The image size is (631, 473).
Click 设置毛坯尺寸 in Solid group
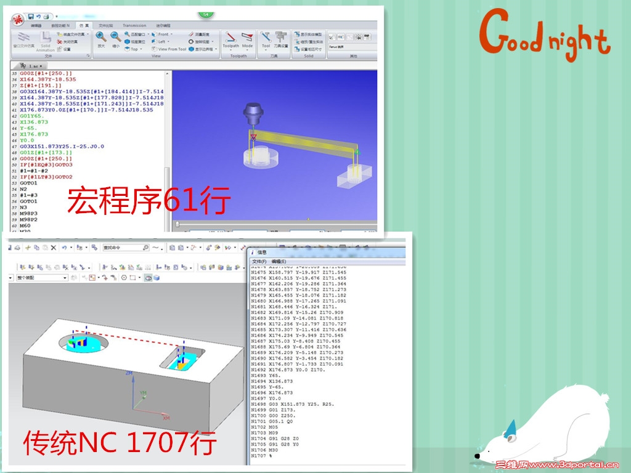[308, 49]
